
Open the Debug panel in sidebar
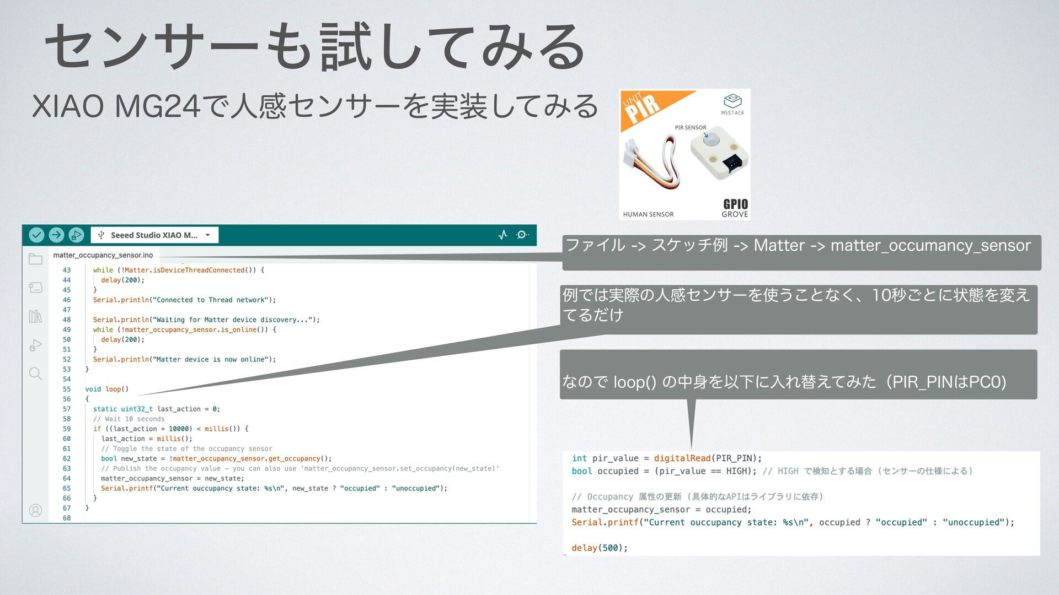click(35, 345)
